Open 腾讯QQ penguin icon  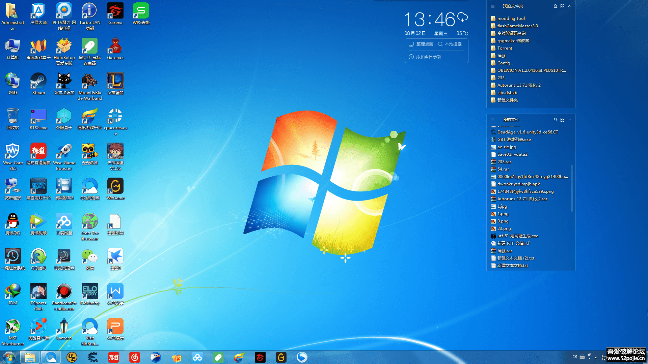[x=13, y=224]
